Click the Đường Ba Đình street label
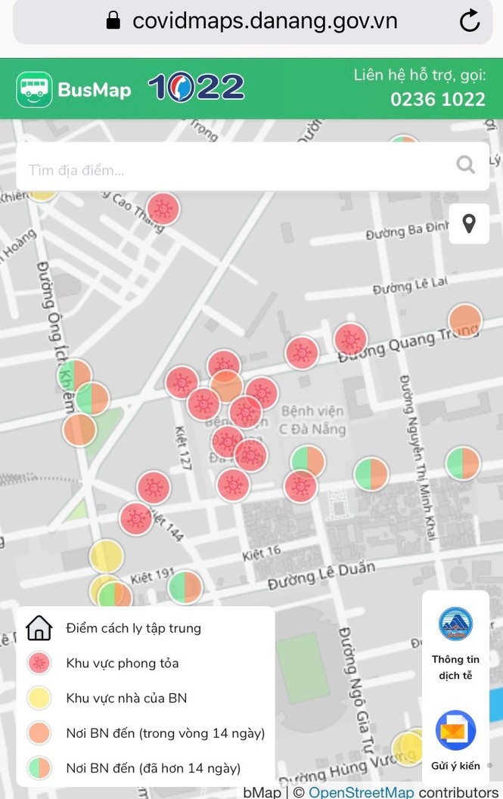This screenshot has width=503, height=799. [407, 231]
